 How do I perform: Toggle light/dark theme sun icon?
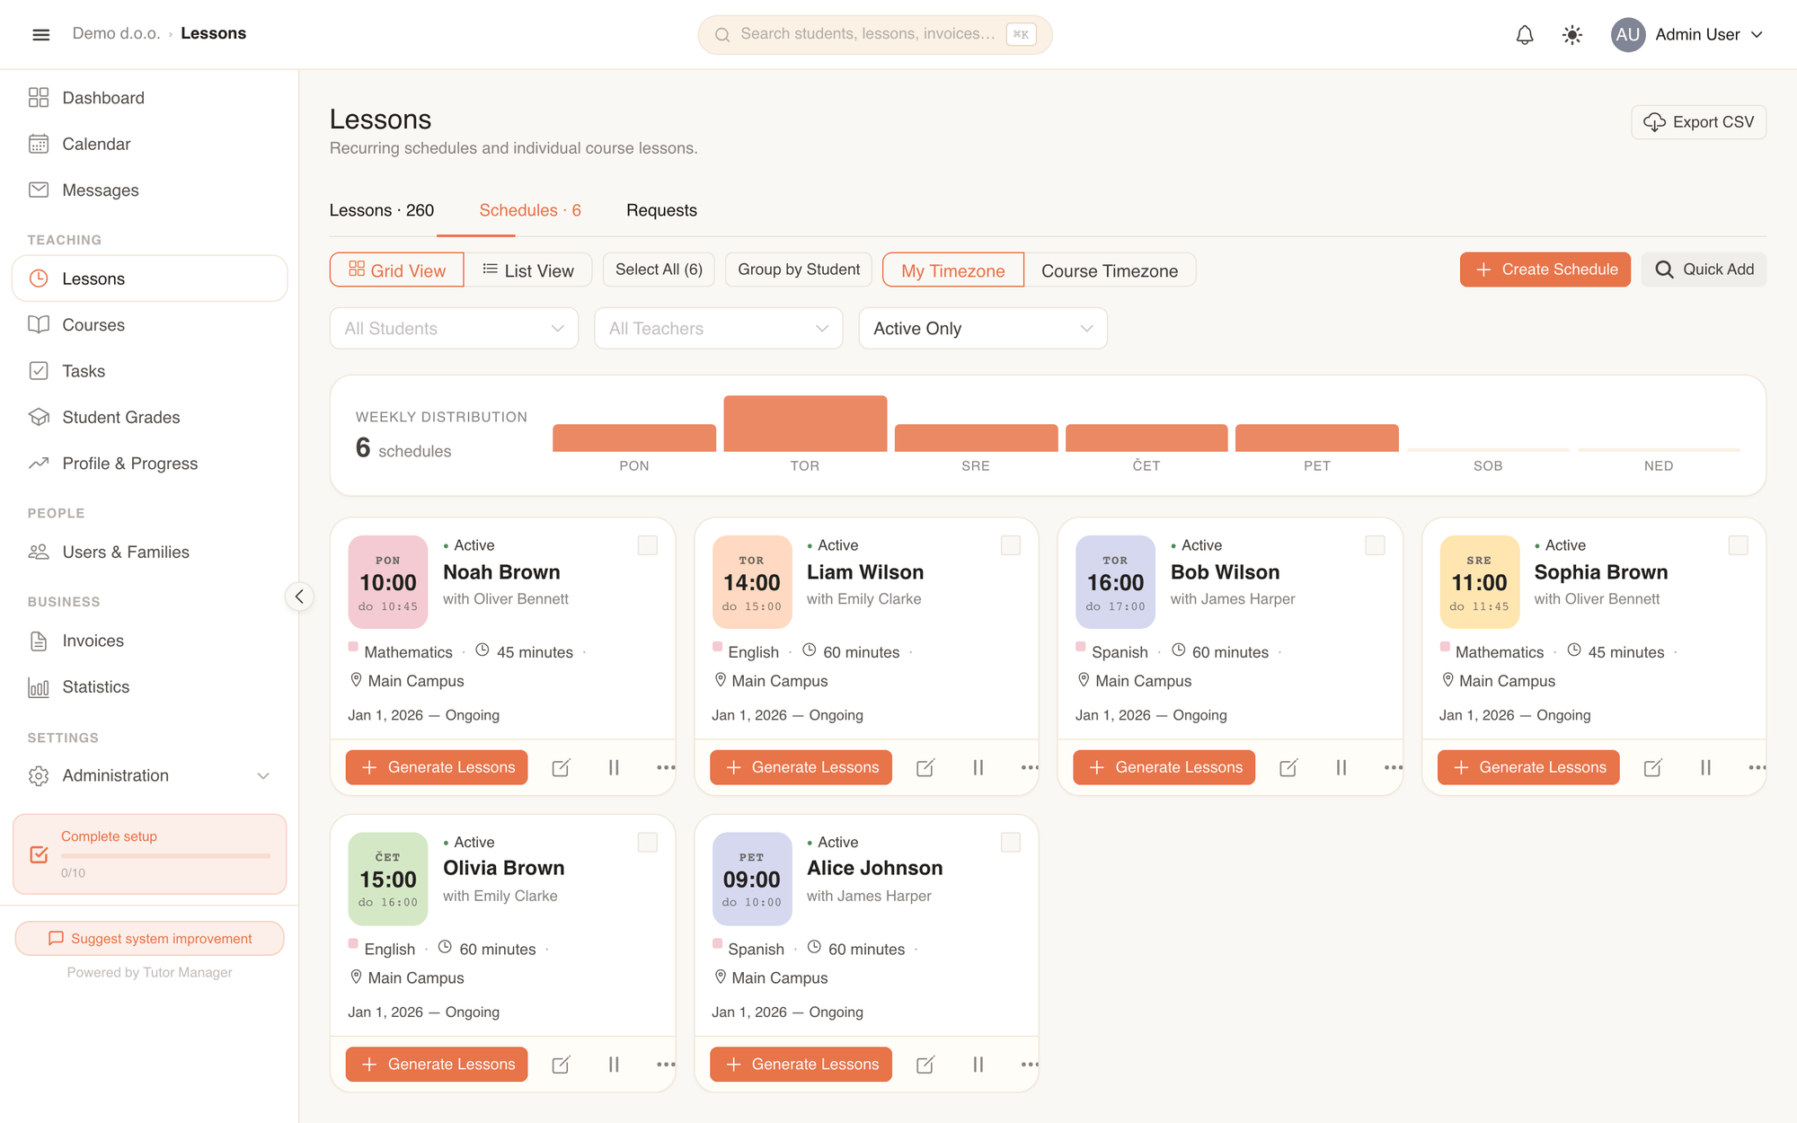pyautogui.click(x=1571, y=34)
